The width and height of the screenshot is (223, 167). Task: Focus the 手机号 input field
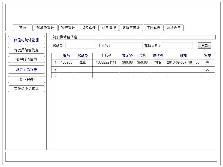(127, 45)
